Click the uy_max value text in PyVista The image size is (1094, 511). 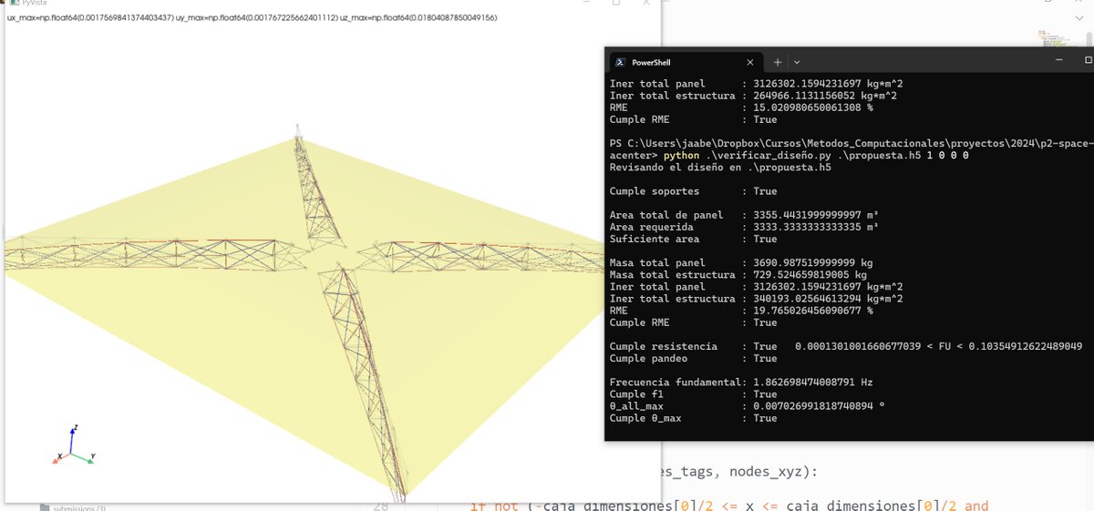pos(256,17)
